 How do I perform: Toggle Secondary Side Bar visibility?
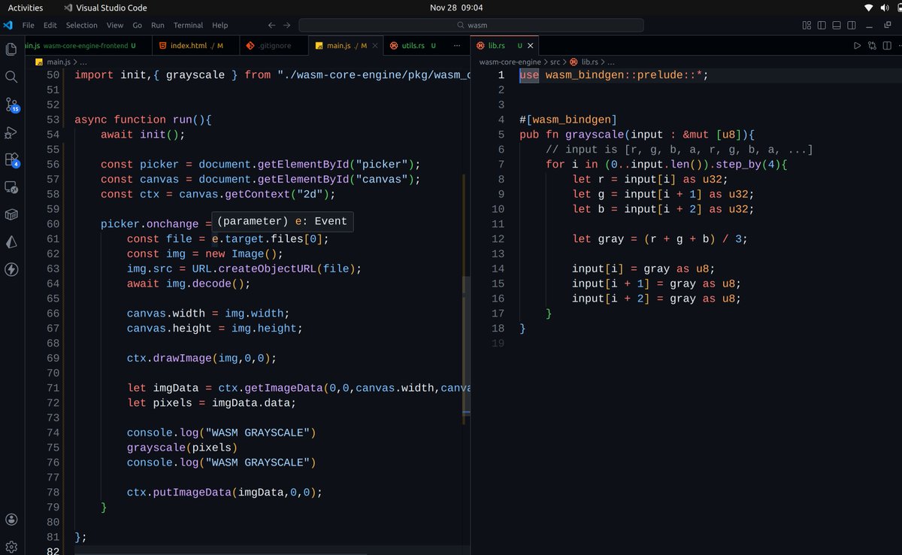pyautogui.click(x=852, y=25)
